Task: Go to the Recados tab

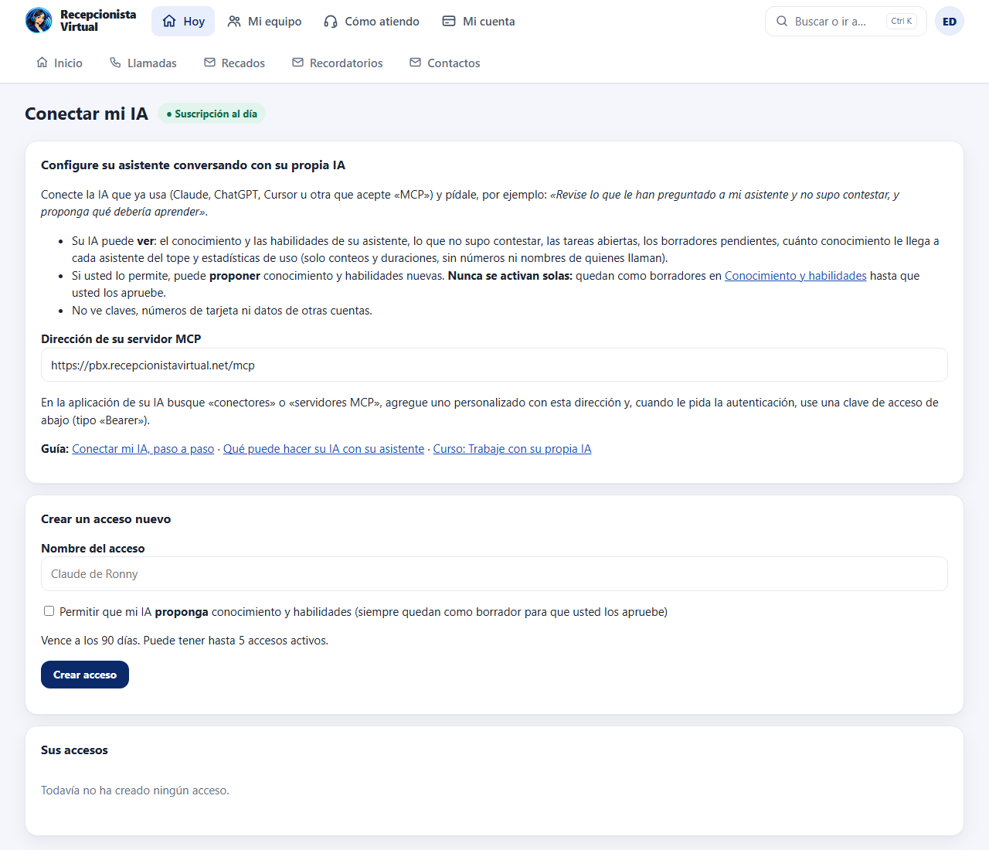Action: [234, 63]
